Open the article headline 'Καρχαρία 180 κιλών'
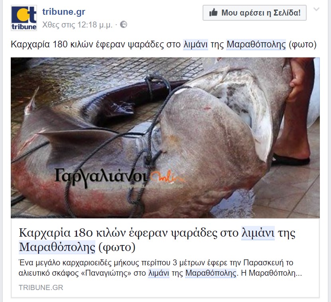 coord(157,240)
